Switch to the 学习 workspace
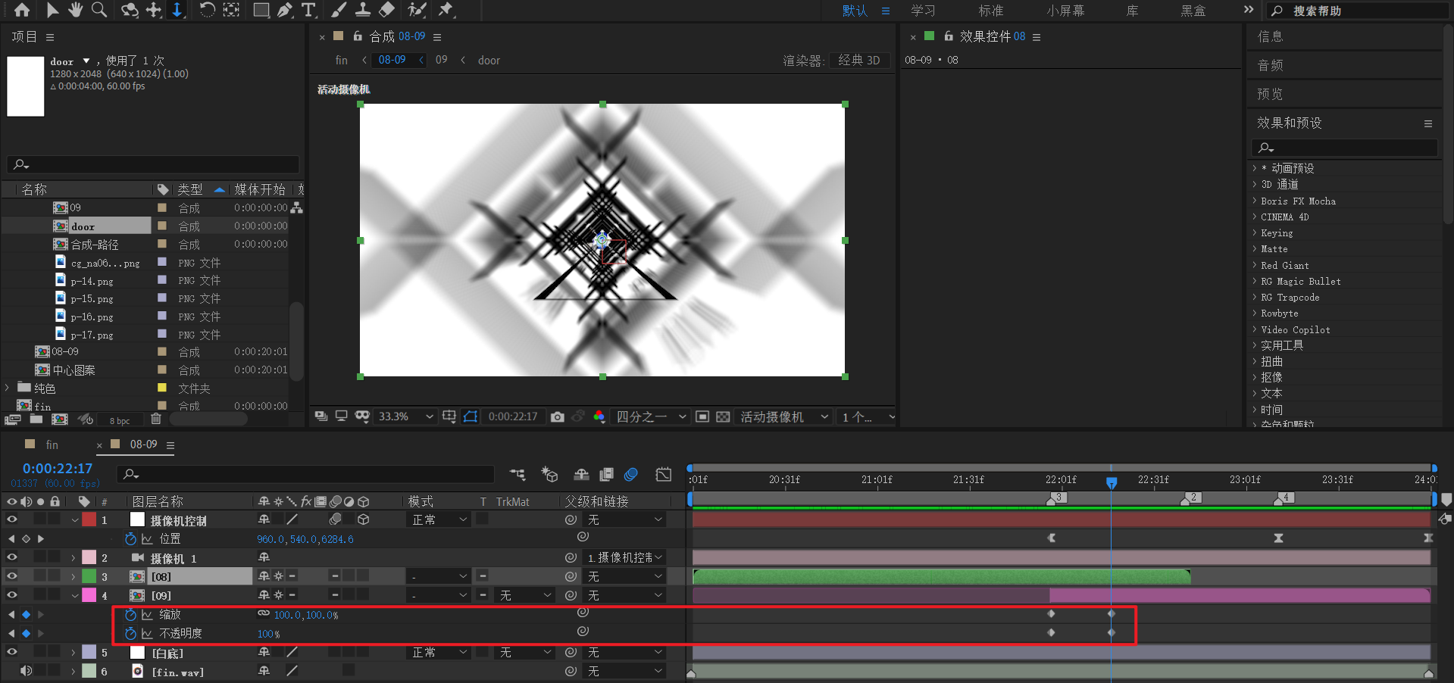The width and height of the screenshot is (1454, 683). (x=923, y=11)
